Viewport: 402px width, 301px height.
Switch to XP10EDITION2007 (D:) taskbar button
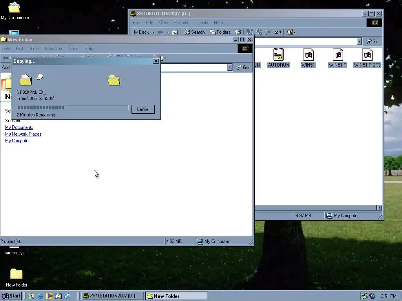pyautogui.click(x=113, y=296)
